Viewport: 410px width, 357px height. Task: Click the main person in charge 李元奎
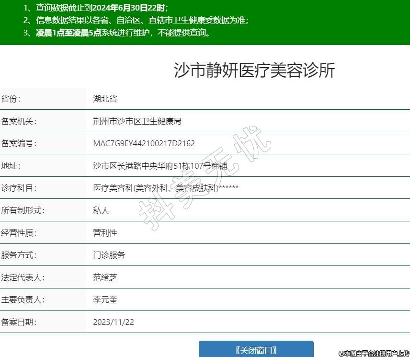tap(105, 300)
